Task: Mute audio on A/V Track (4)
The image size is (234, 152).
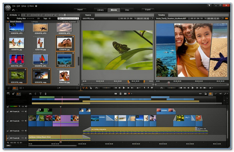Action: (26, 138)
